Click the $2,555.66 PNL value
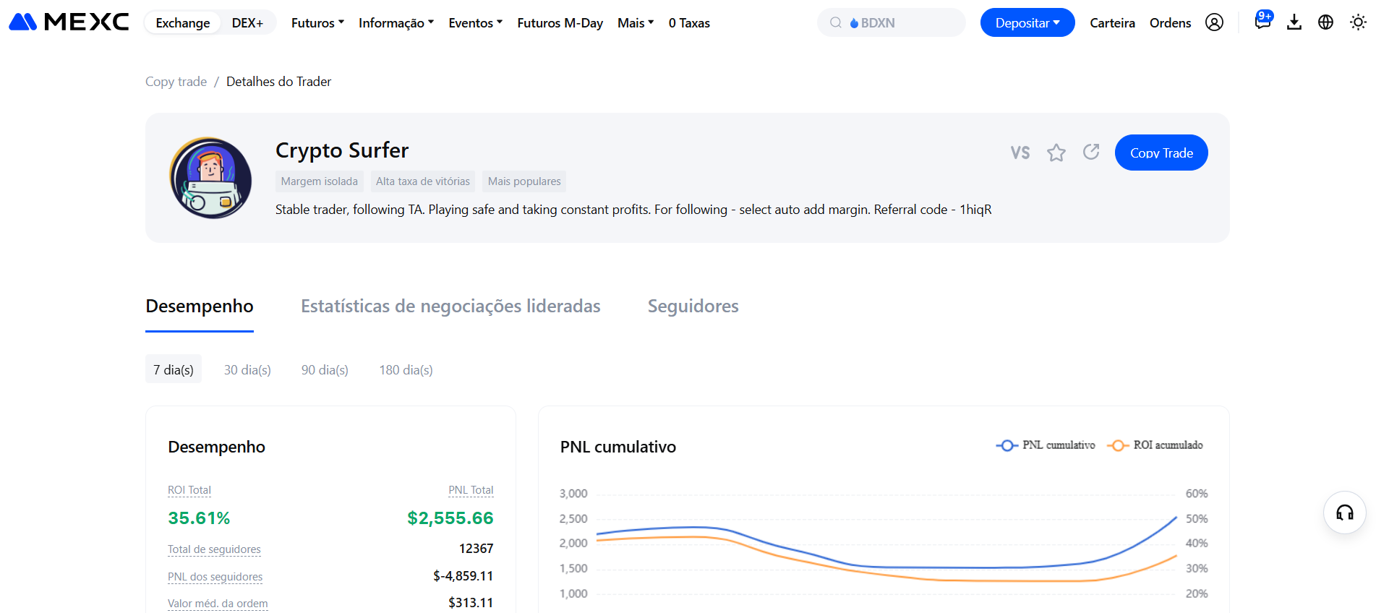 [450, 518]
